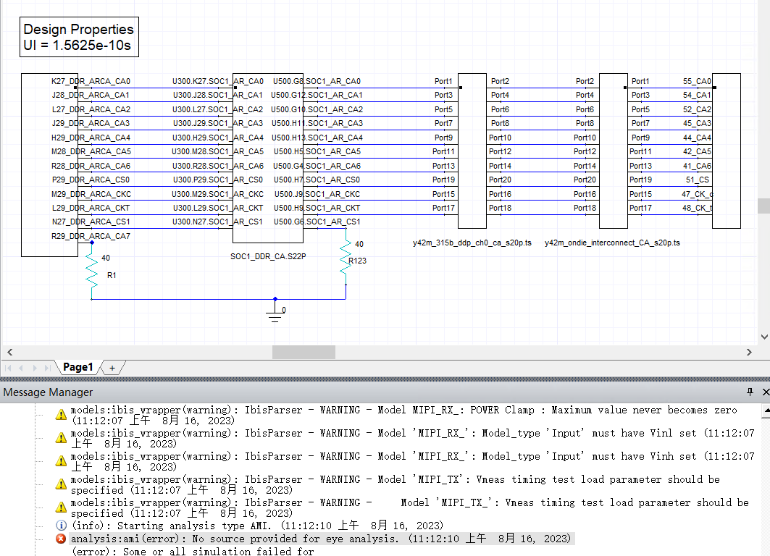Click the red error icon for the eye analysis message

click(61, 539)
